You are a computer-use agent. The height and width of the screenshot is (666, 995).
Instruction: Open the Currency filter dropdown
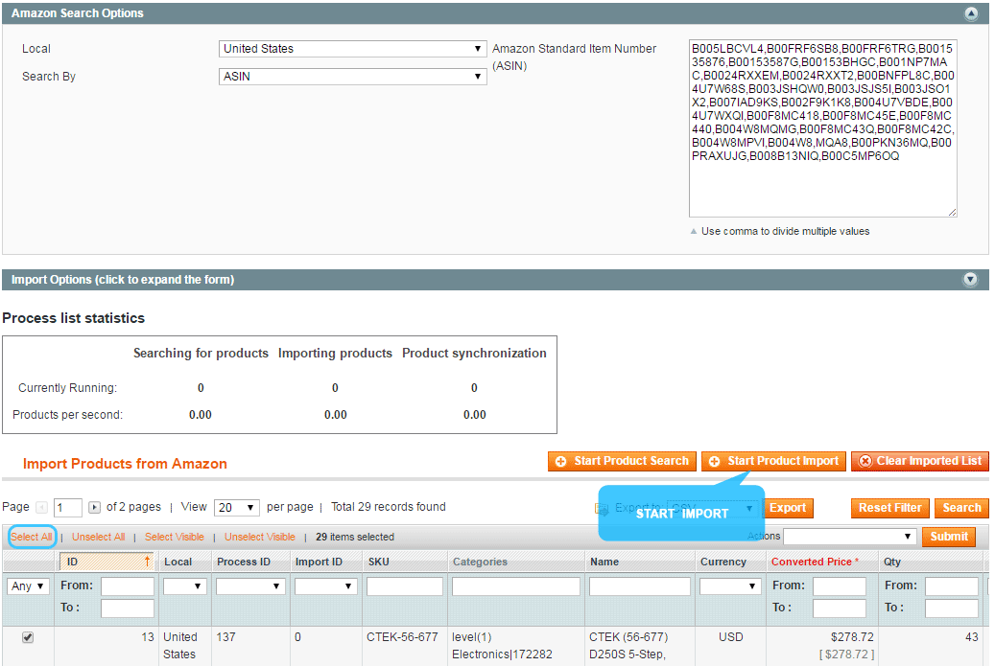coord(730,586)
